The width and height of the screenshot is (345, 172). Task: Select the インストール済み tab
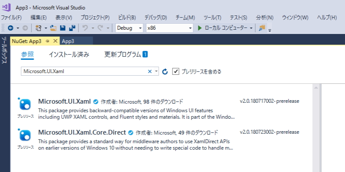(x=69, y=55)
